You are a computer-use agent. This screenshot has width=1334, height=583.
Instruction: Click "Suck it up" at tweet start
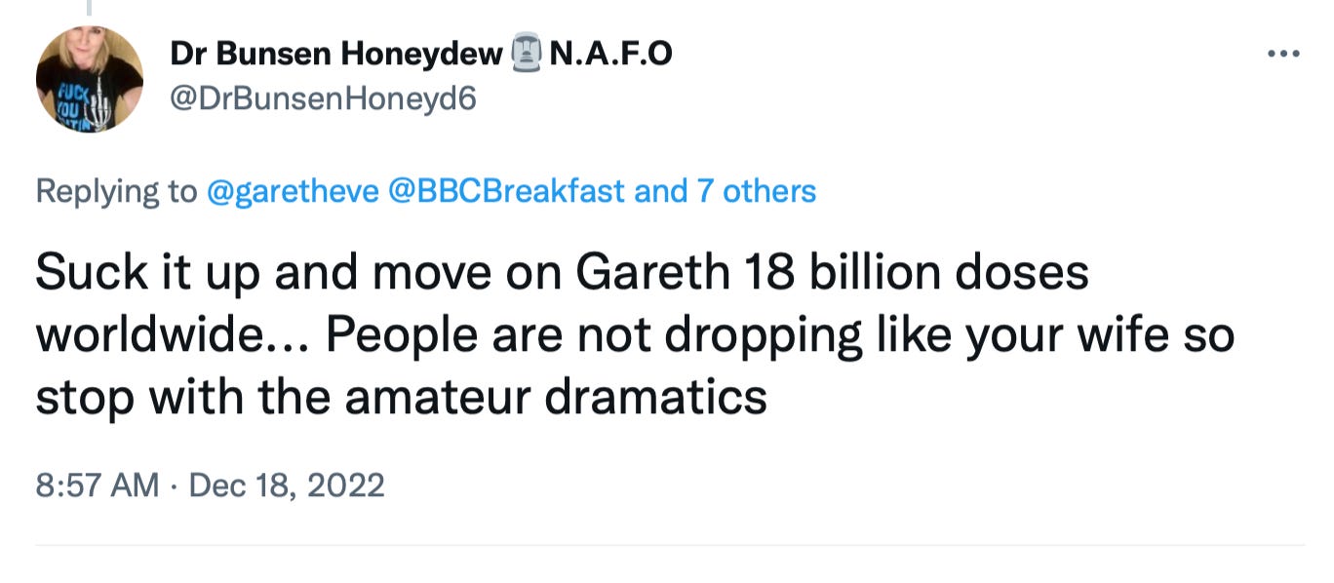click(138, 274)
